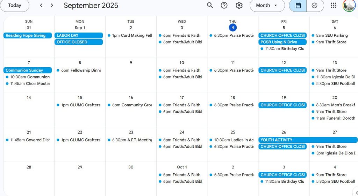Open the Support help icon
Viewport: 358px width, 196px height.
[x=224, y=5]
